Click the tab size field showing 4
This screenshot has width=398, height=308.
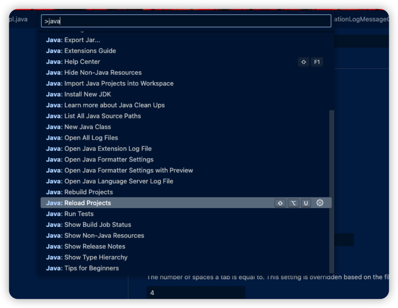[x=196, y=293]
